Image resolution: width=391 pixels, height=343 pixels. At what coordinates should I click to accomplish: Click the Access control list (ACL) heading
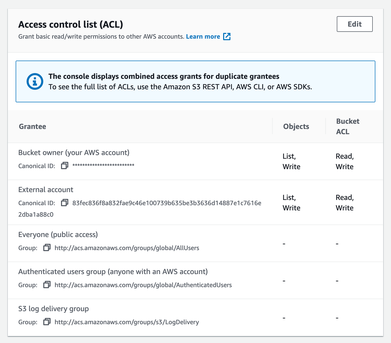(x=71, y=24)
